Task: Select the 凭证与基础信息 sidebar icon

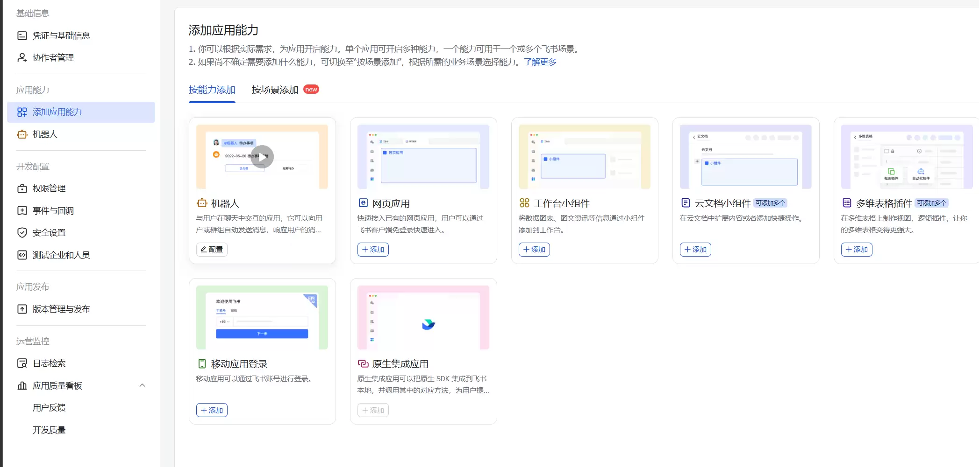Action: click(21, 35)
